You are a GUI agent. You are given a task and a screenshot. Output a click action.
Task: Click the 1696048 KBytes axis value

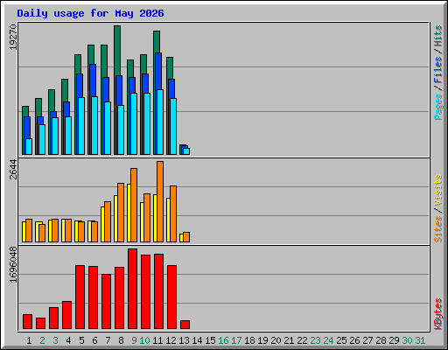pos(13,264)
